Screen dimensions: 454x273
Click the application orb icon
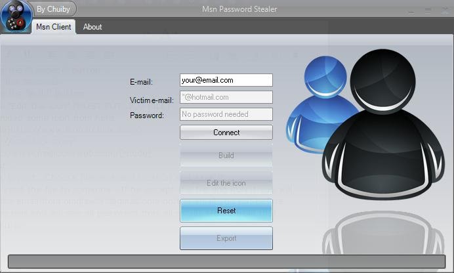(x=16, y=16)
